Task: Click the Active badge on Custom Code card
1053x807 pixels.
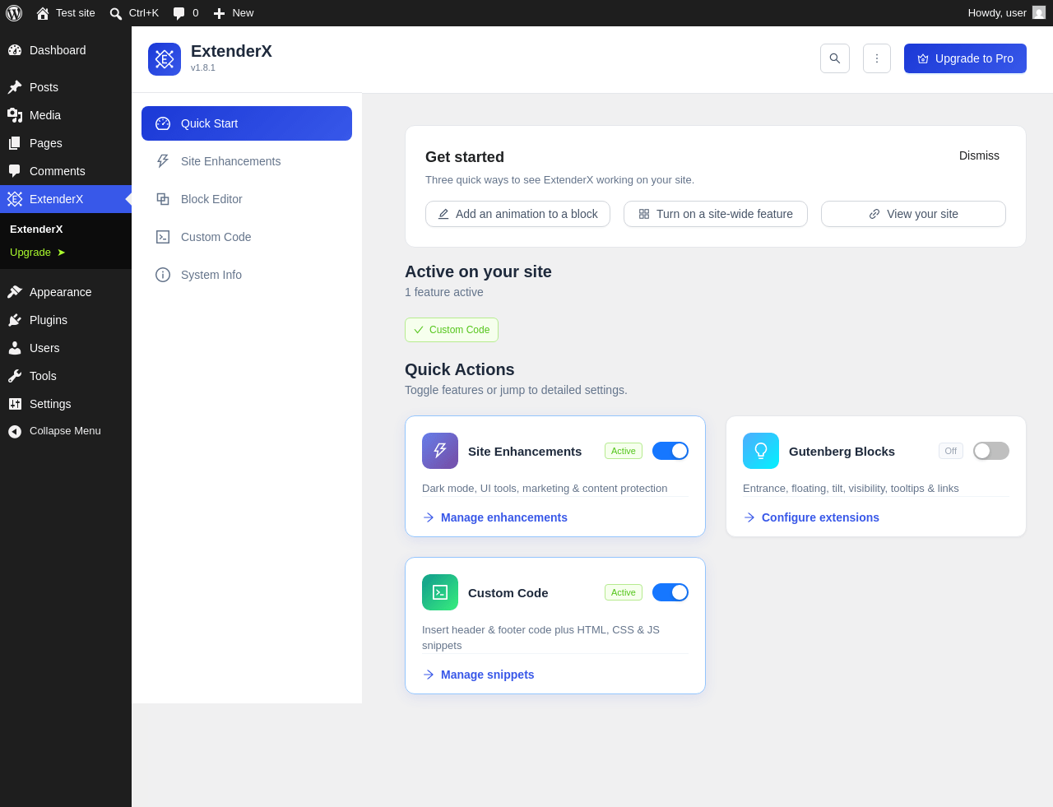Action: click(x=624, y=592)
